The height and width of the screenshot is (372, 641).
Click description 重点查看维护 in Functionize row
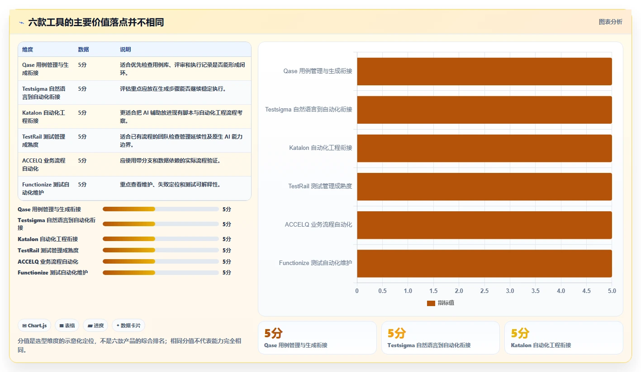coord(170,185)
